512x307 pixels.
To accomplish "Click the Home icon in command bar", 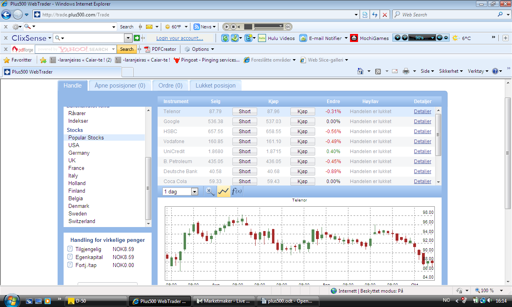I will coord(360,71).
